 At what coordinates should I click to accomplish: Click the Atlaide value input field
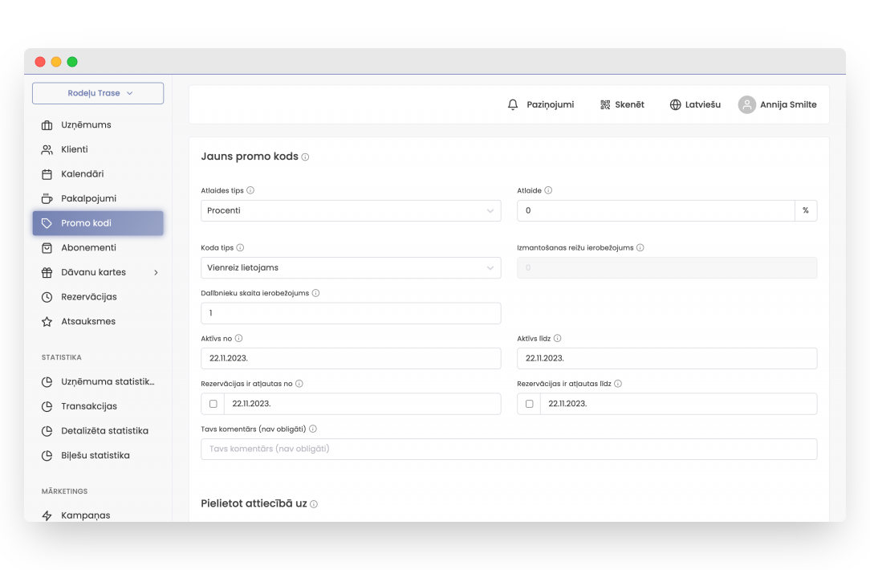tap(655, 211)
